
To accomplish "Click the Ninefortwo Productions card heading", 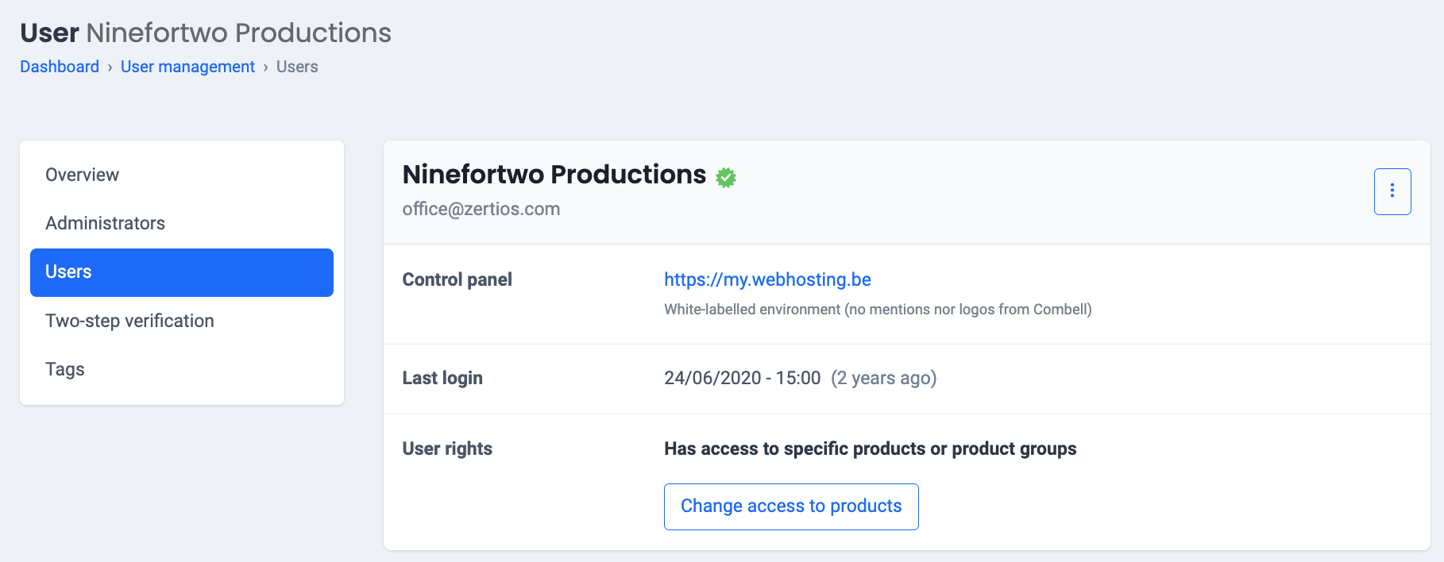I will click(554, 175).
